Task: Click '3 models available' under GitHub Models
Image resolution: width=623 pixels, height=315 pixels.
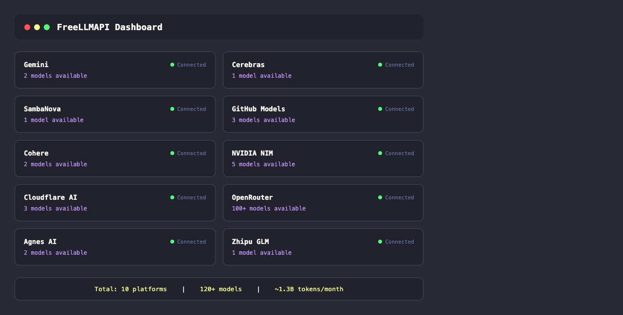Action: tap(263, 120)
